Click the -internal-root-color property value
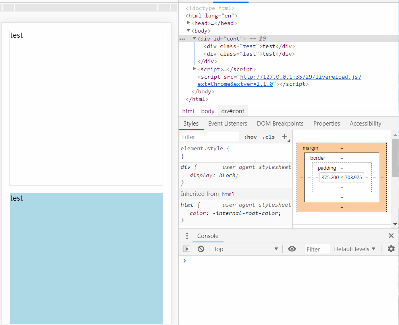 246,213
